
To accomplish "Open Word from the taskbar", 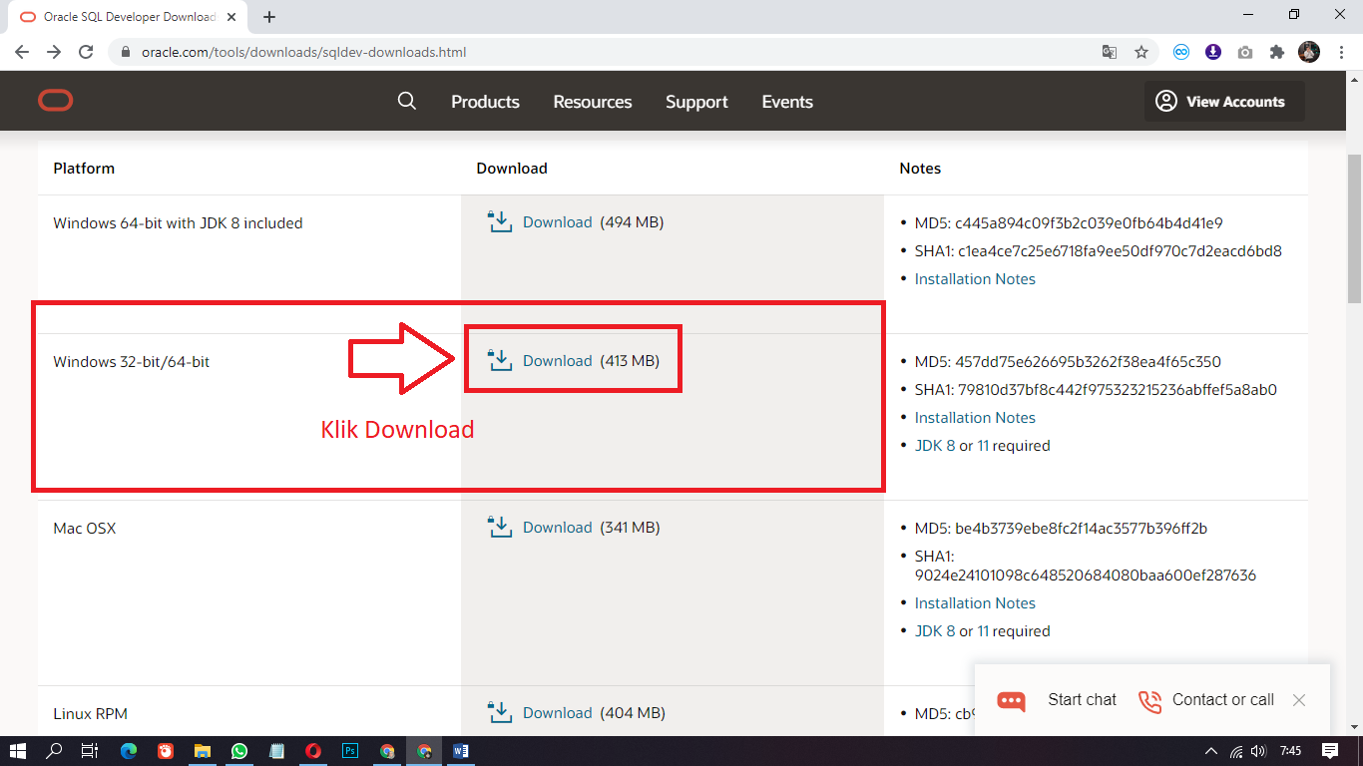I will pyautogui.click(x=461, y=751).
